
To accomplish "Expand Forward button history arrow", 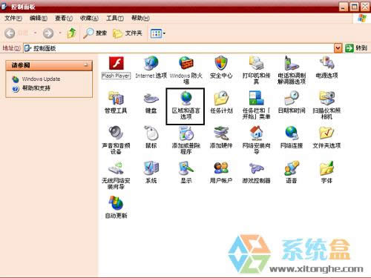I will click(59, 33).
